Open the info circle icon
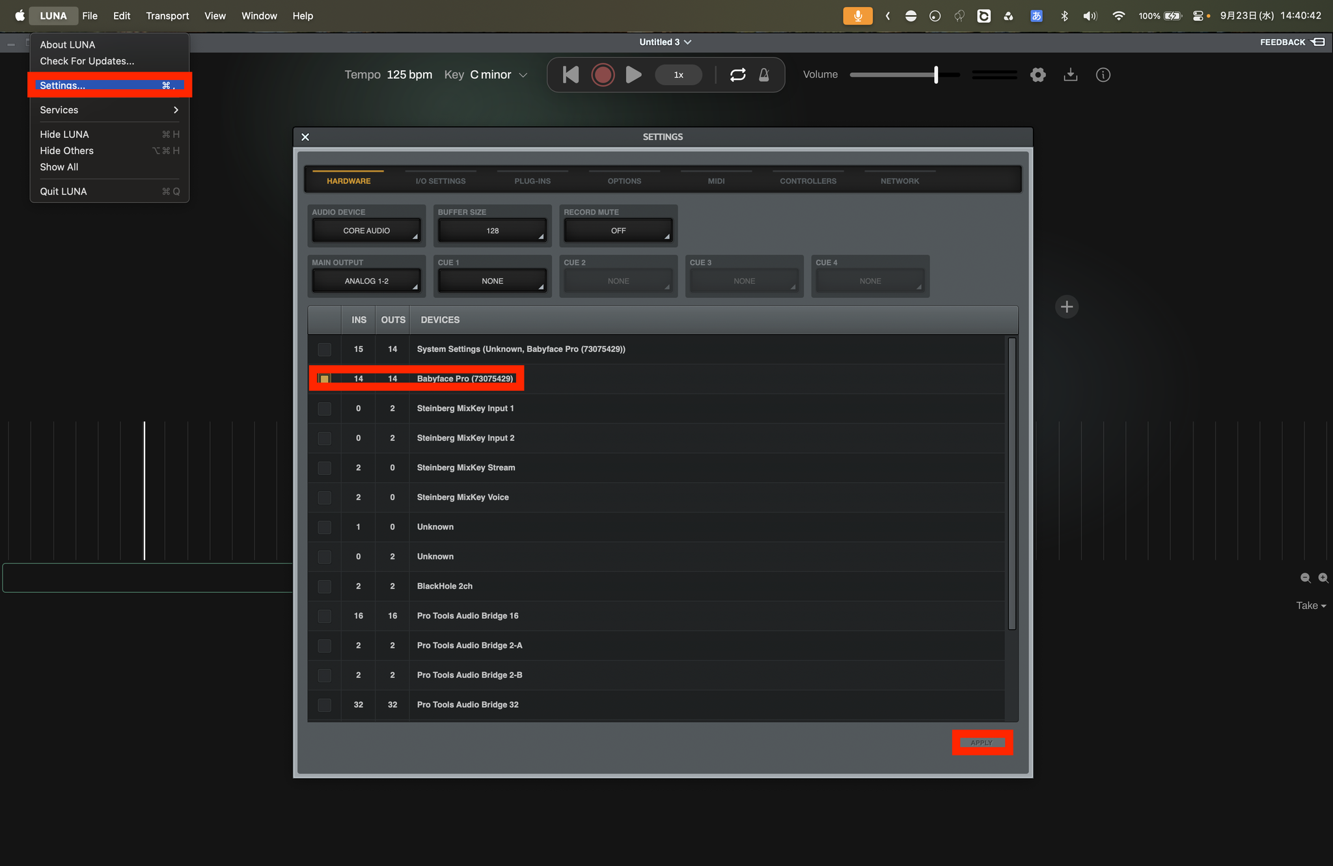1333x866 pixels. (x=1103, y=75)
